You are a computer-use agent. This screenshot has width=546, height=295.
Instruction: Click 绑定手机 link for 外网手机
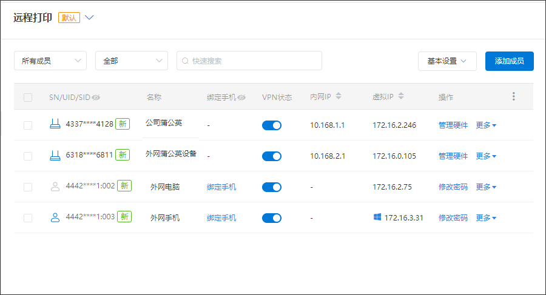[221, 218]
